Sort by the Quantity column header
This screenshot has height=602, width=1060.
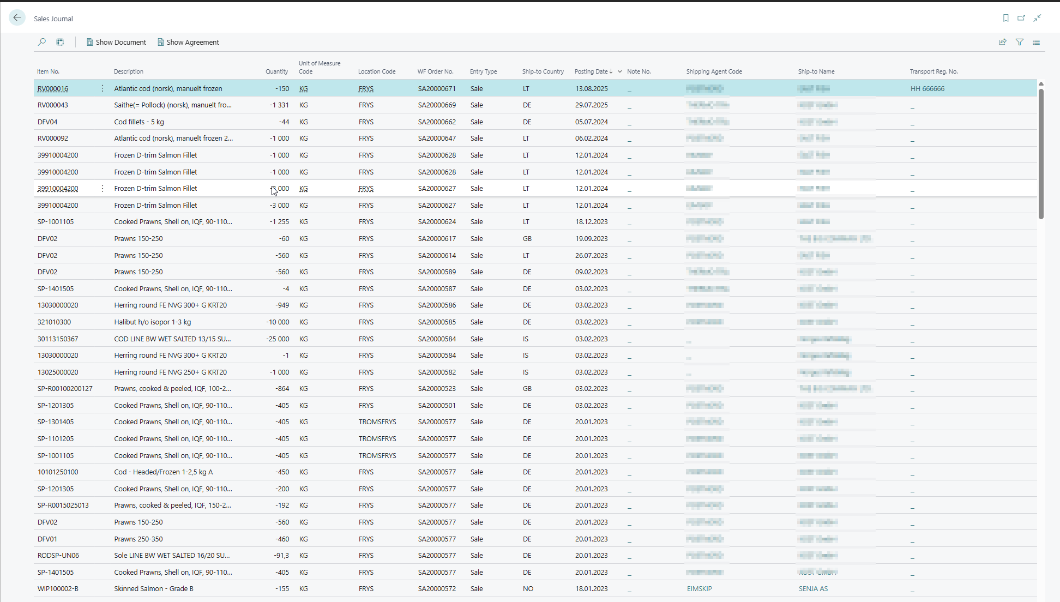point(276,71)
